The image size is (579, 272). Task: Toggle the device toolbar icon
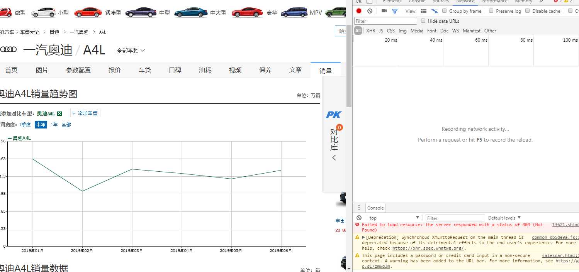tap(369, 2)
